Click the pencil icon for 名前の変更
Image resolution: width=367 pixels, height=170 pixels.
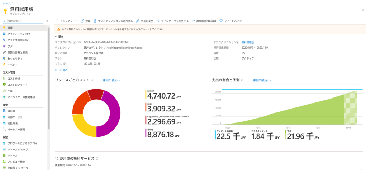coord(138,21)
